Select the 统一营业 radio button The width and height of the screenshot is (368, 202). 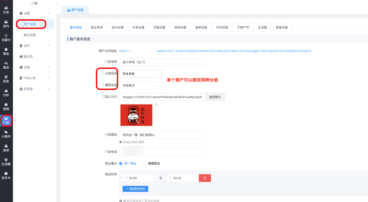point(121,164)
